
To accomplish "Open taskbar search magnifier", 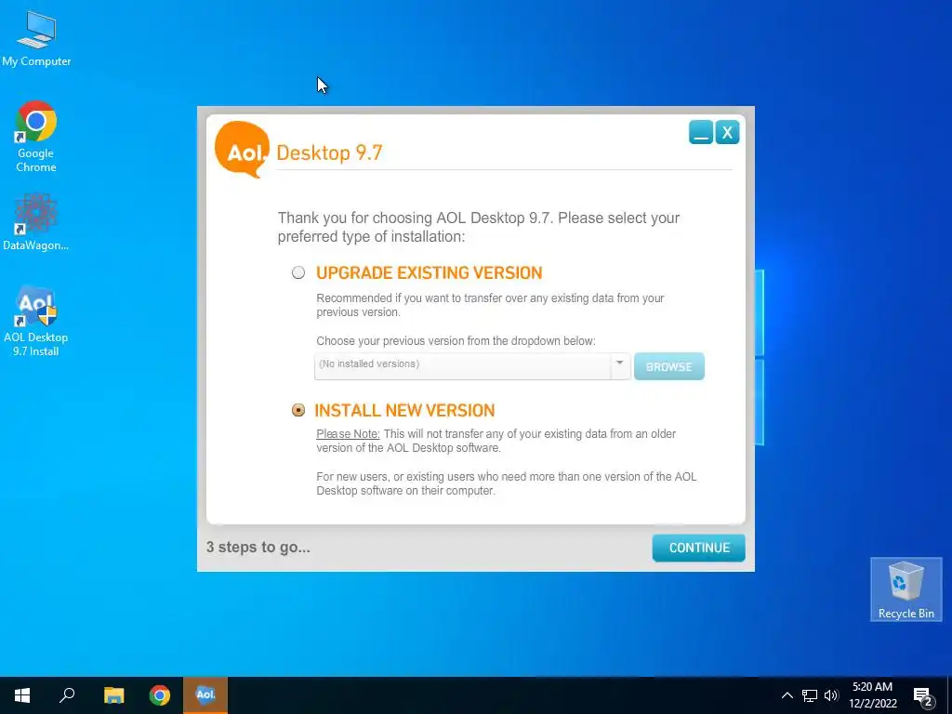I will [x=67, y=695].
